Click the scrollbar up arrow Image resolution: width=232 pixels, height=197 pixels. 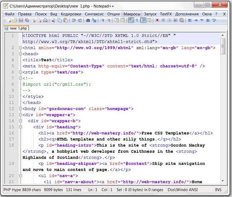point(223,35)
